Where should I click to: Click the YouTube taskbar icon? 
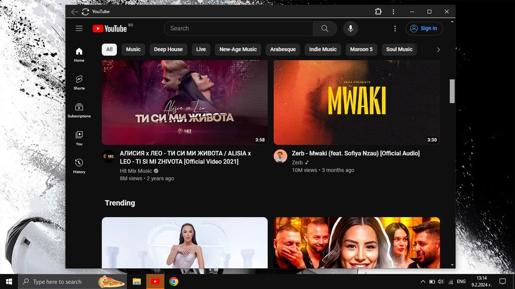point(156,282)
